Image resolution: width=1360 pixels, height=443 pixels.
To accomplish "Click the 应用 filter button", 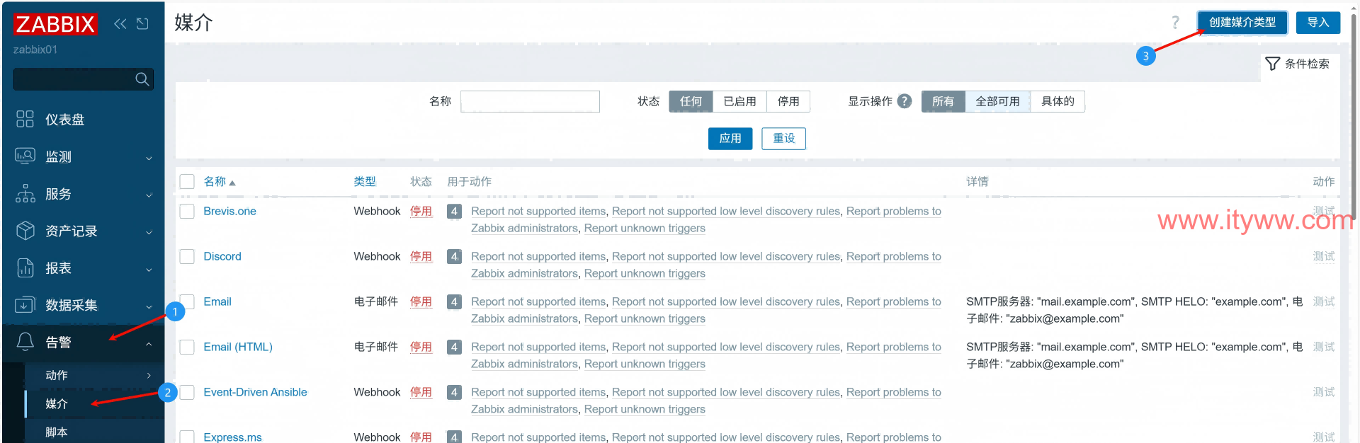I will pos(730,139).
